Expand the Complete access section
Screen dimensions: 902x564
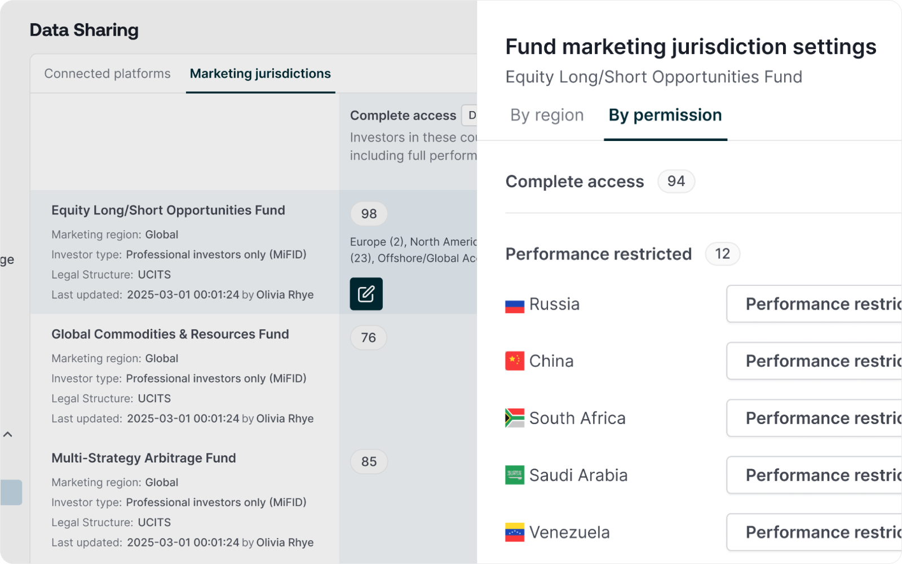pos(574,182)
